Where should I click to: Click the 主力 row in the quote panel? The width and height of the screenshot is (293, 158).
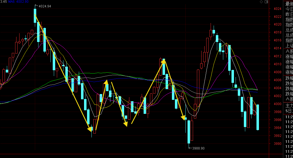(x=289, y=106)
